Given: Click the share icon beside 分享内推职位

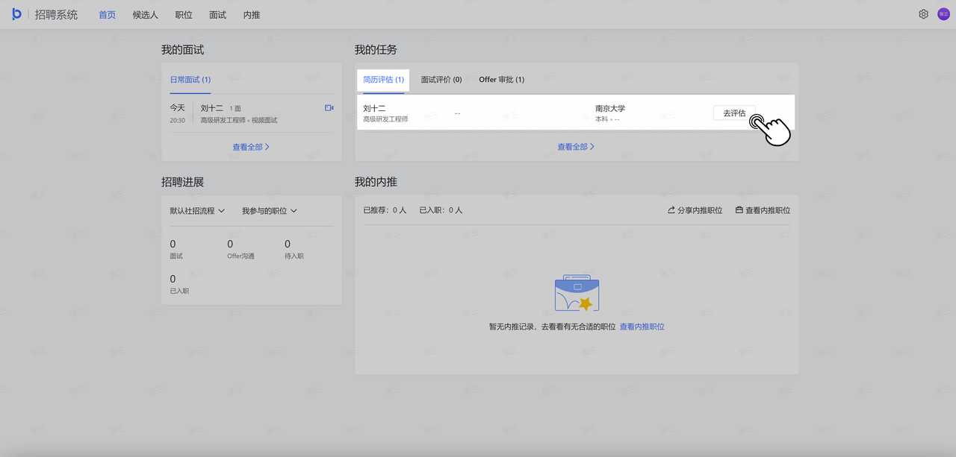Looking at the screenshot, I should click(x=671, y=210).
